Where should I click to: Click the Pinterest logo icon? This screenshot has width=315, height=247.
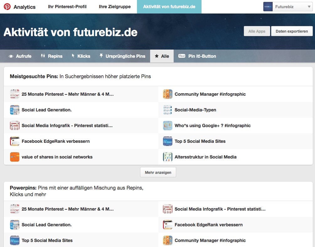tap(7, 7)
